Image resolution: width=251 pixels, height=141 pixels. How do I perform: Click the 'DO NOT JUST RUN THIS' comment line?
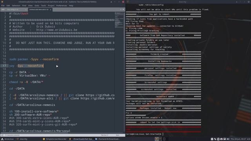click(x=62, y=43)
